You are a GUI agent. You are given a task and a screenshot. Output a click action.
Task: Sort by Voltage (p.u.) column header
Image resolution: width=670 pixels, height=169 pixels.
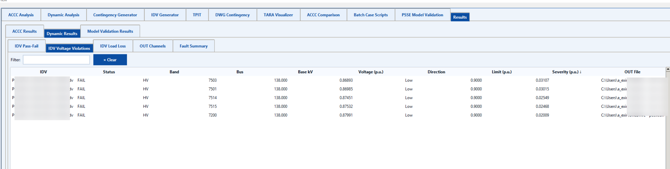point(371,72)
